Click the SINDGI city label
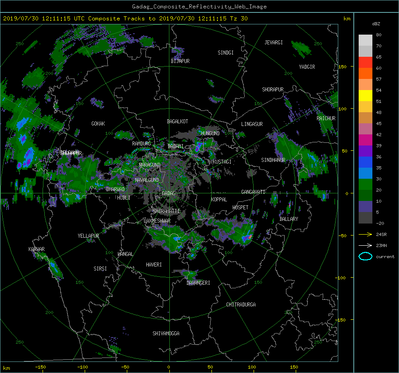Image resolution: width=399 pixels, height=373 pixels. click(226, 53)
